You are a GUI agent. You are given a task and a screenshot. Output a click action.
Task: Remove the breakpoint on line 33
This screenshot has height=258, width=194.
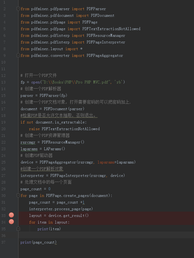[11, 215]
